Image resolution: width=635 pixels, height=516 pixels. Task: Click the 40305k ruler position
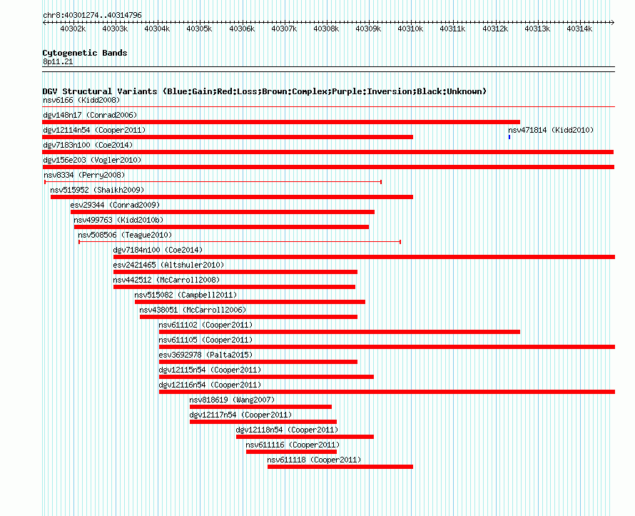pos(199,29)
